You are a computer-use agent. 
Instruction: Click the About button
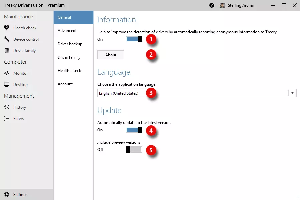click(111, 55)
